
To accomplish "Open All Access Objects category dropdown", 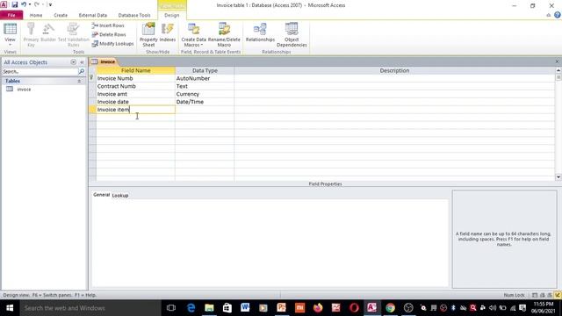I will (x=73, y=62).
